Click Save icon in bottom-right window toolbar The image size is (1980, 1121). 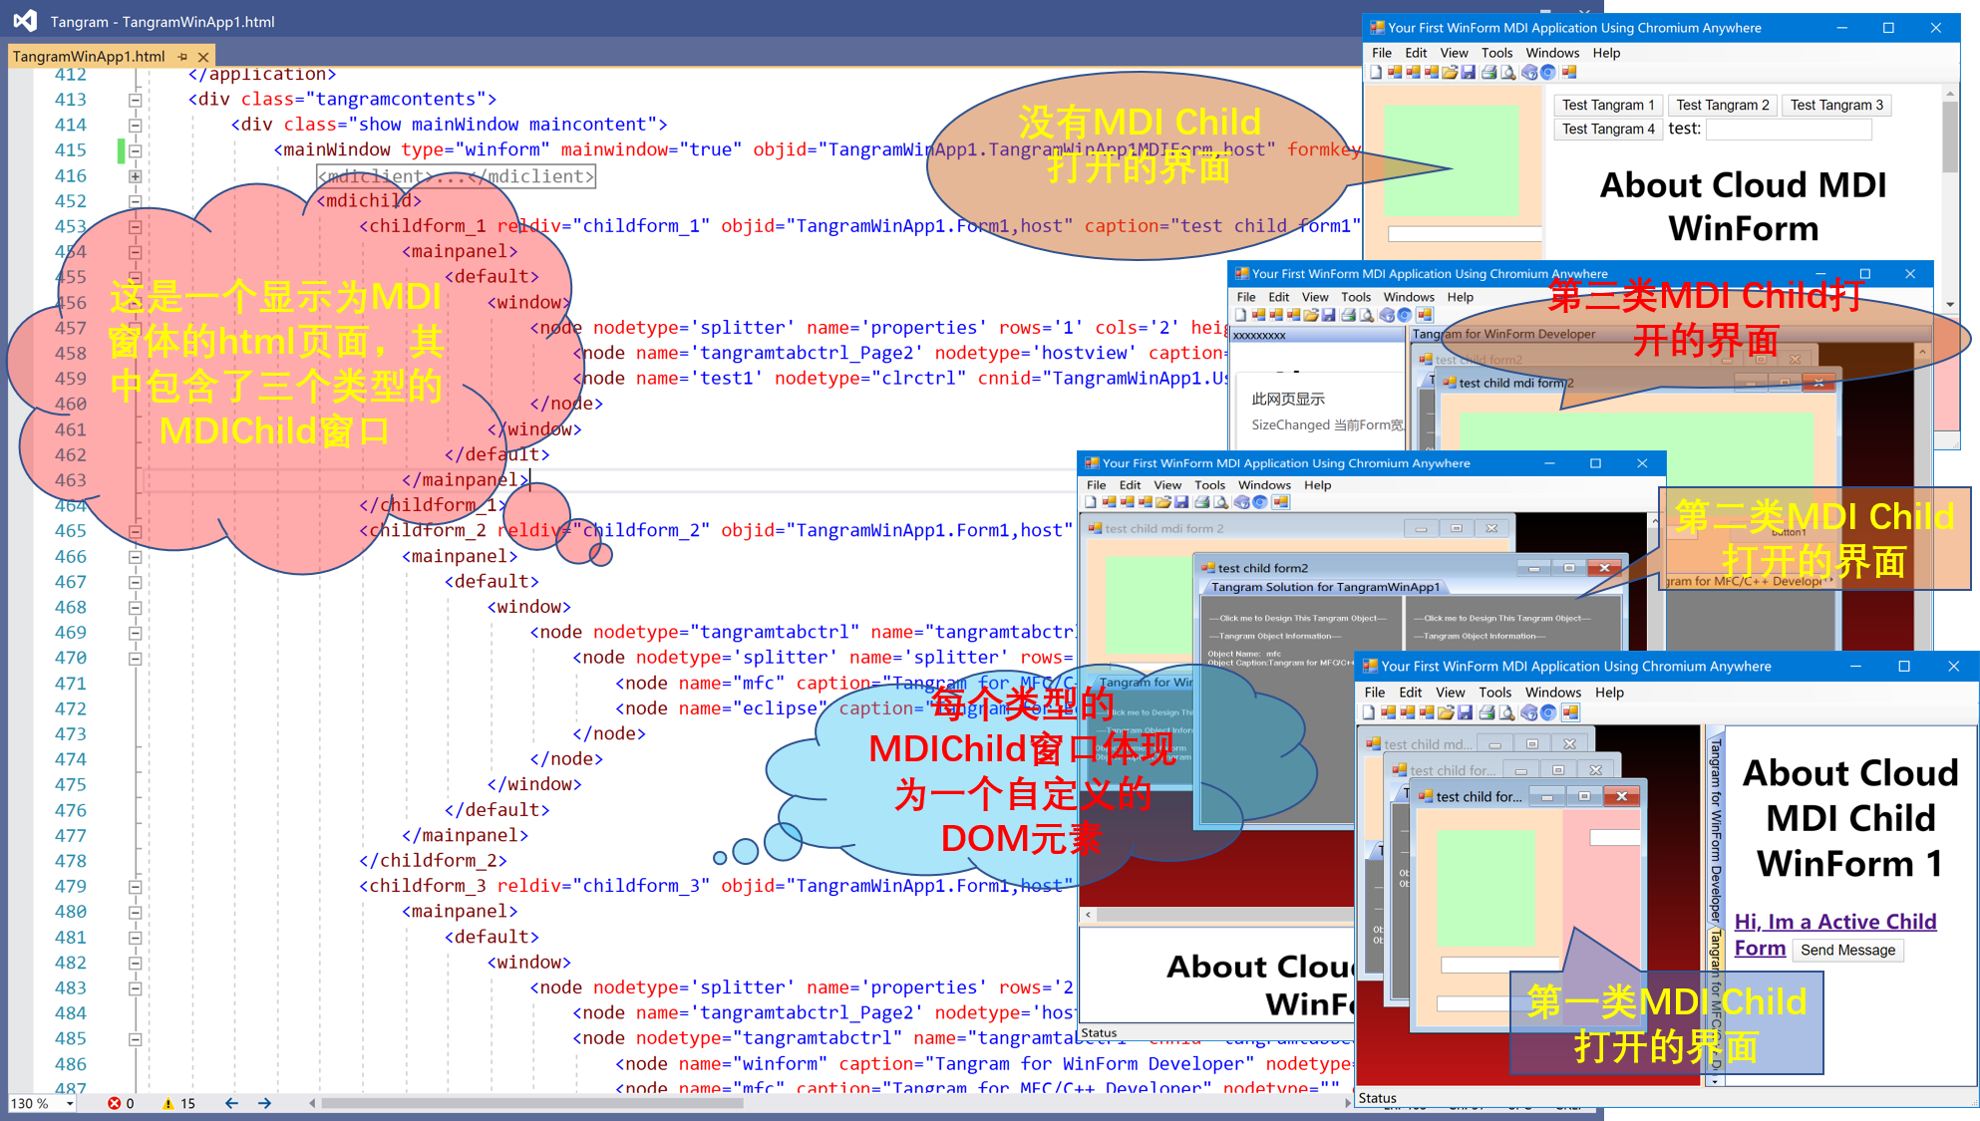[1465, 713]
